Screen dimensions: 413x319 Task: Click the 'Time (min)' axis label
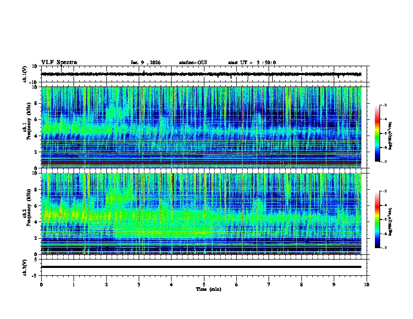coord(209,289)
